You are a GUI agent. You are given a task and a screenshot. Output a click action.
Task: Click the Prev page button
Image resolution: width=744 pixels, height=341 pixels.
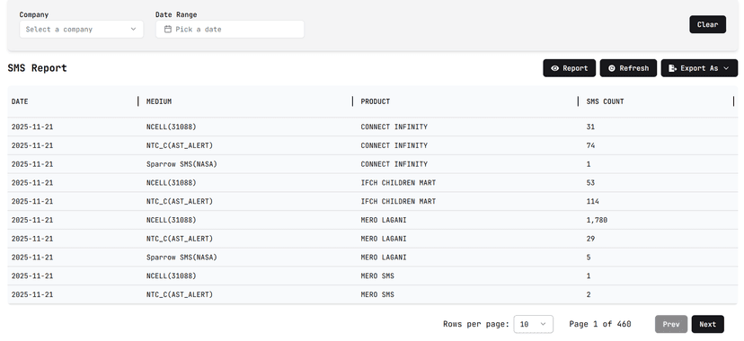[x=671, y=325]
